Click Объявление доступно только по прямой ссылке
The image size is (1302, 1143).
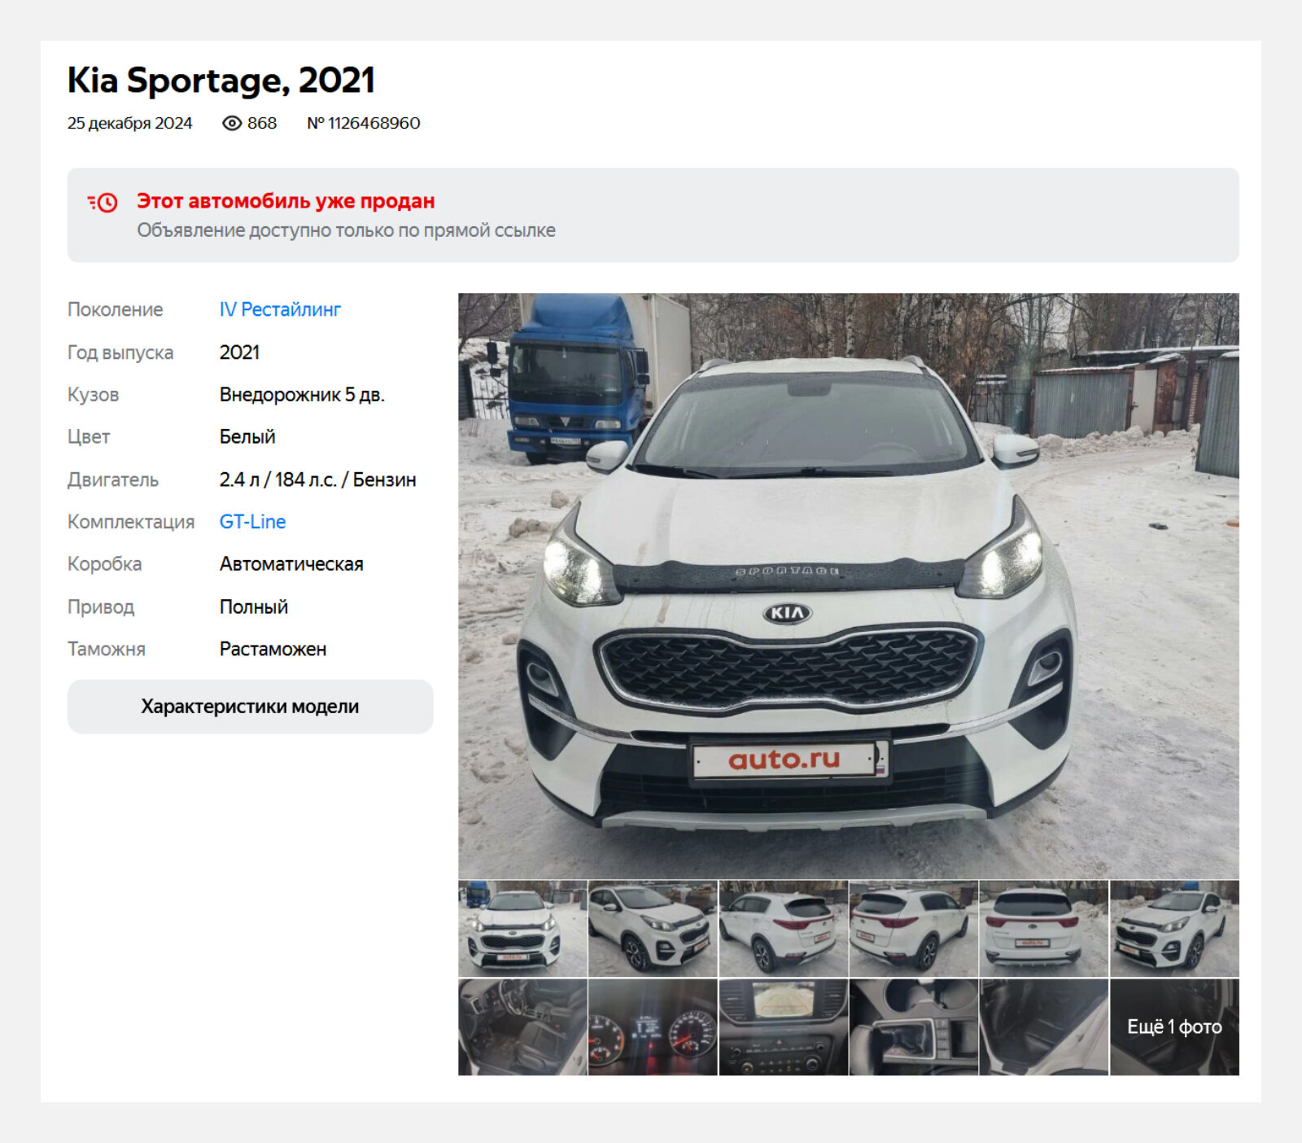coord(346,230)
